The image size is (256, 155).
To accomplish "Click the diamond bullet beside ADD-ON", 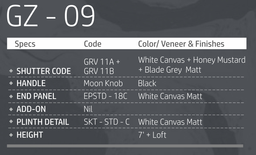I will click(11, 109).
